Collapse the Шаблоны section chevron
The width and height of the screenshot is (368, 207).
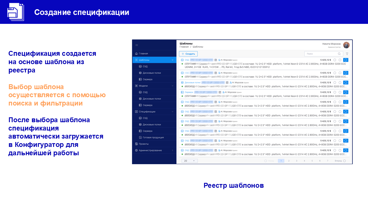172,60
